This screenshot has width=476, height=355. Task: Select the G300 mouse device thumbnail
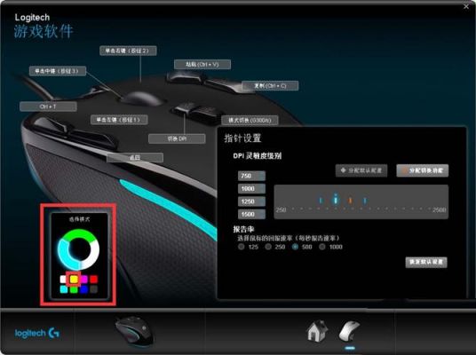[x=134, y=332]
